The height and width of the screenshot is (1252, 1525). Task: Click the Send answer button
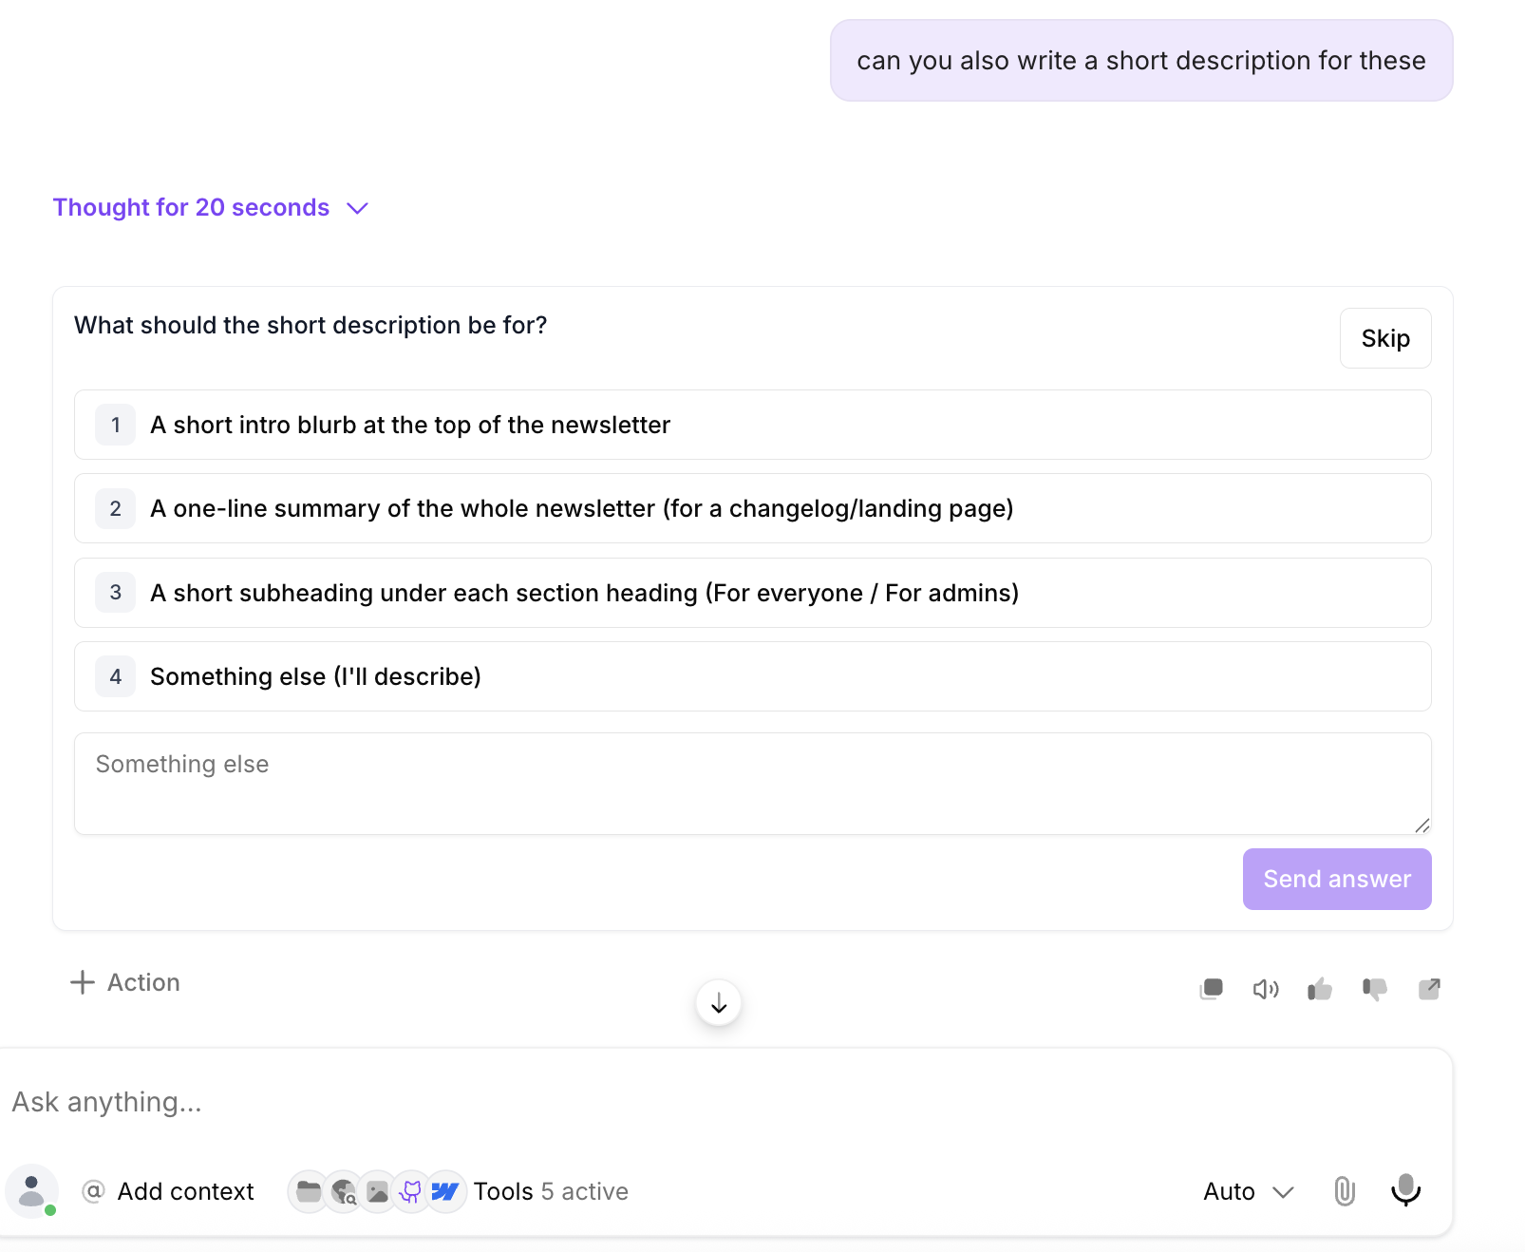pyautogui.click(x=1337, y=879)
